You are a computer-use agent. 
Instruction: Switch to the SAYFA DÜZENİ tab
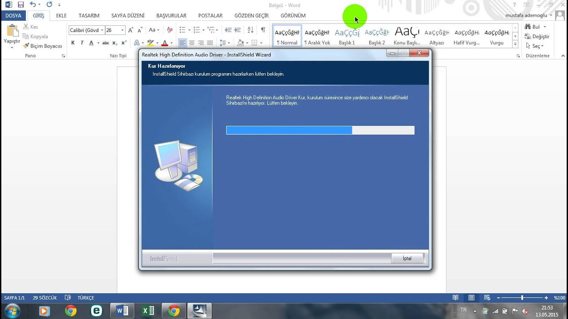pos(128,16)
